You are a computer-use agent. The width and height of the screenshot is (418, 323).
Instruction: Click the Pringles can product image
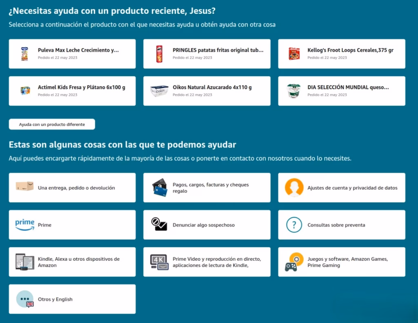tap(159, 54)
